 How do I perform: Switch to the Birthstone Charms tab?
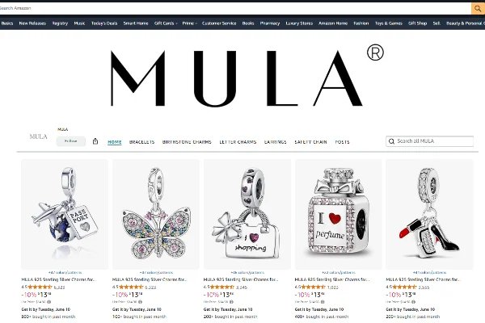187,142
